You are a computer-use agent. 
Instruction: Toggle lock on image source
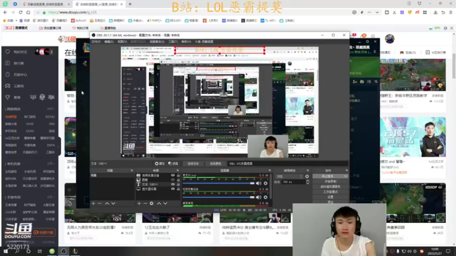(178, 180)
